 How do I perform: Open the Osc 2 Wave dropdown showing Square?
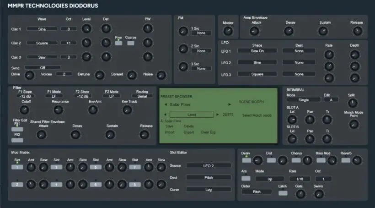[42, 43]
